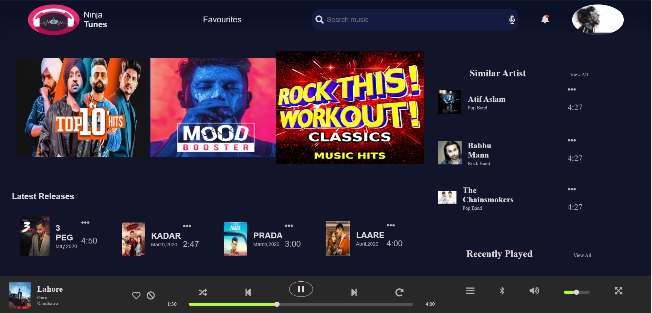Open options dots for Atif Aslam
The image size is (652, 313).
point(572,89)
